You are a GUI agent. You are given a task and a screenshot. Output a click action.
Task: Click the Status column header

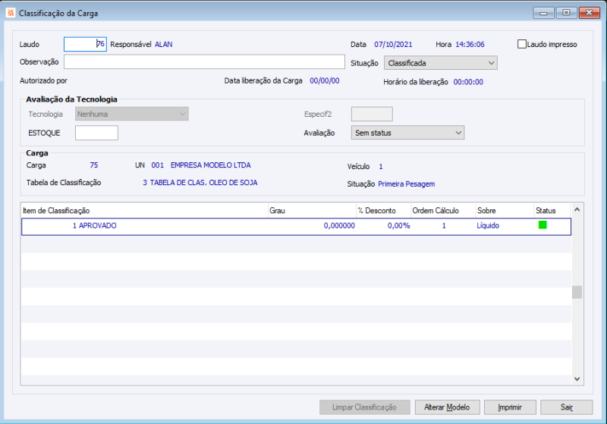point(552,210)
